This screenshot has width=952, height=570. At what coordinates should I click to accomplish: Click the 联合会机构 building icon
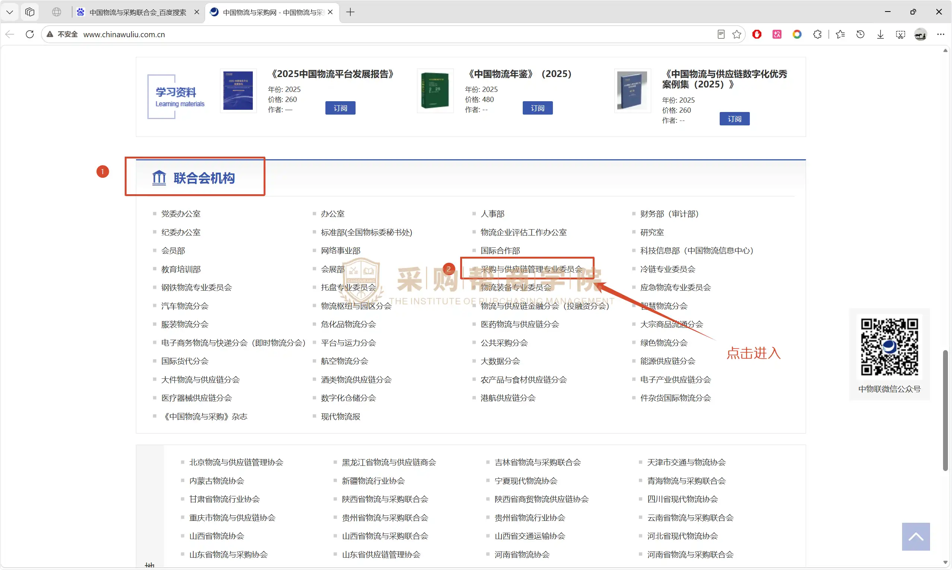[x=159, y=178]
